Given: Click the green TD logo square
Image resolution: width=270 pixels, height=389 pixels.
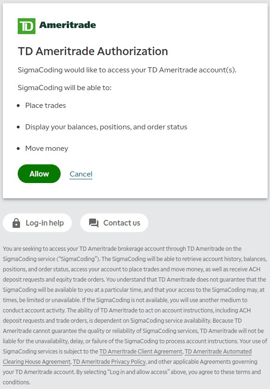Looking at the screenshot, I should (27, 26).
